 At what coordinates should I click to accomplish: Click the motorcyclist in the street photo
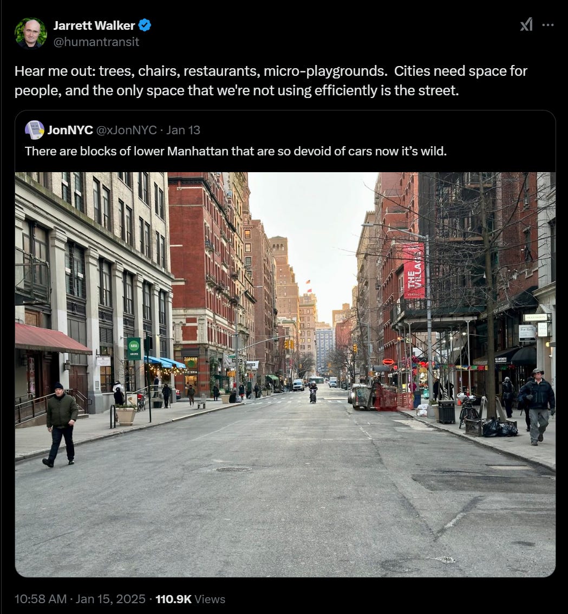click(x=313, y=393)
